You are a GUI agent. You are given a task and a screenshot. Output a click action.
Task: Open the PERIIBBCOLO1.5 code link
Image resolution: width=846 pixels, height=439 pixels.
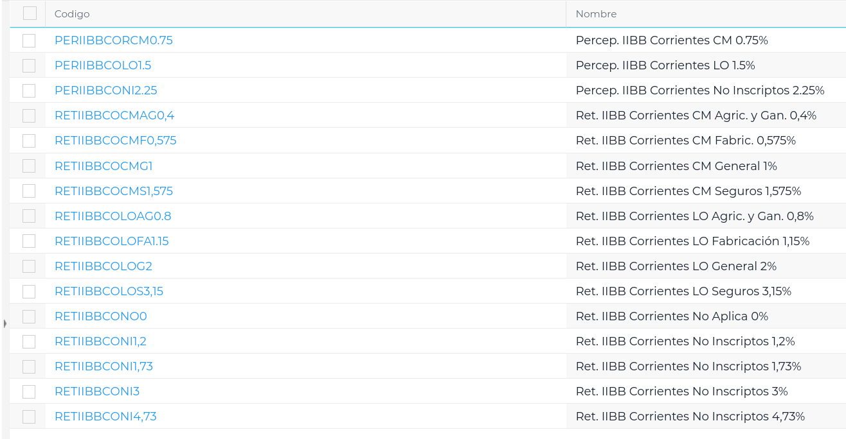[103, 65]
